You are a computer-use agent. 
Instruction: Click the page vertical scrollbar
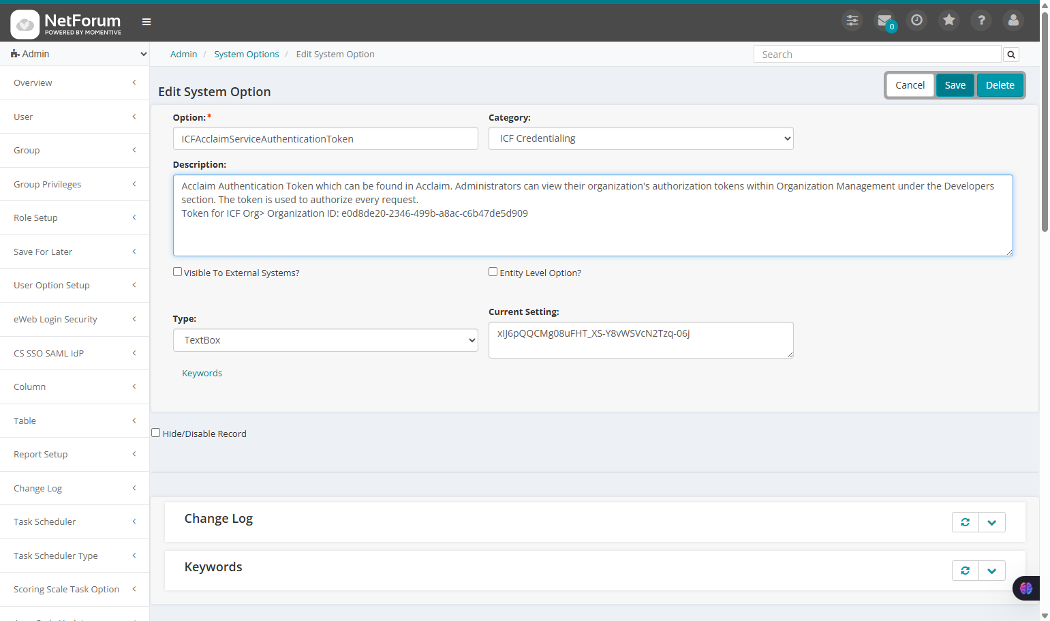click(1045, 123)
